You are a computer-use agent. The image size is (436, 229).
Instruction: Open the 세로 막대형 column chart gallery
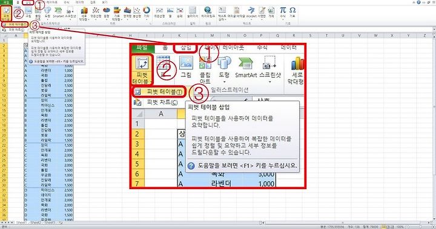84,13
